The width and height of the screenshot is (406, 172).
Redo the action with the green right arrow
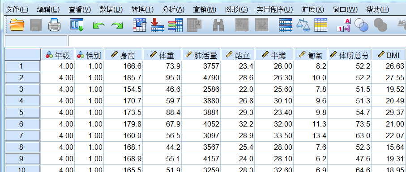pyautogui.click(x=117, y=25)
